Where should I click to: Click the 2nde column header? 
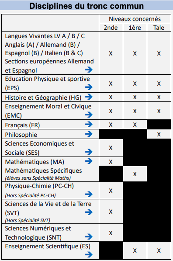point(111,28)
